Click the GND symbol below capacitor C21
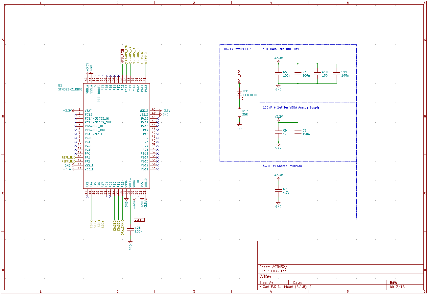The image size is (428, 295). (130, 245)
